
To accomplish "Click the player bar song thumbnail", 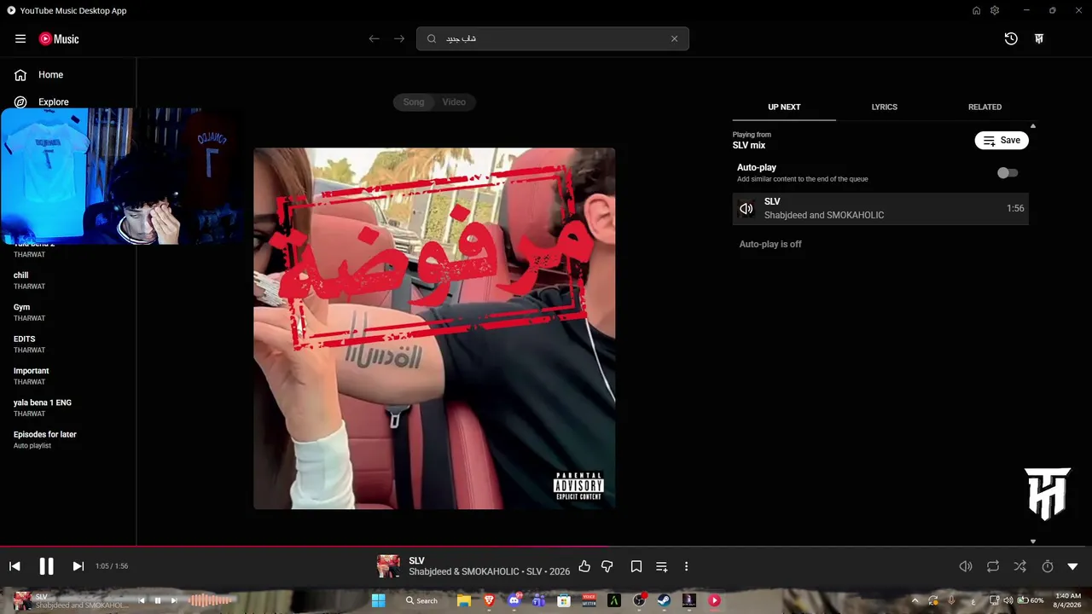I will coord(388,566).
